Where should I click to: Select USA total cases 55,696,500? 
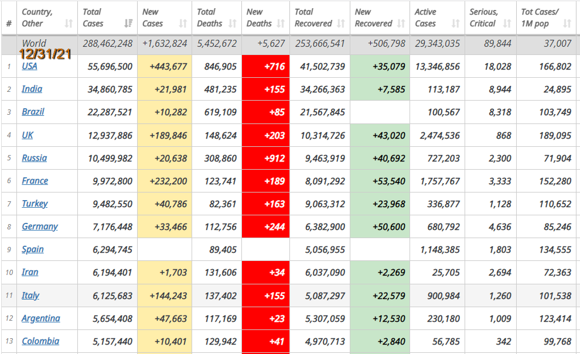click(x=110, y=67)
